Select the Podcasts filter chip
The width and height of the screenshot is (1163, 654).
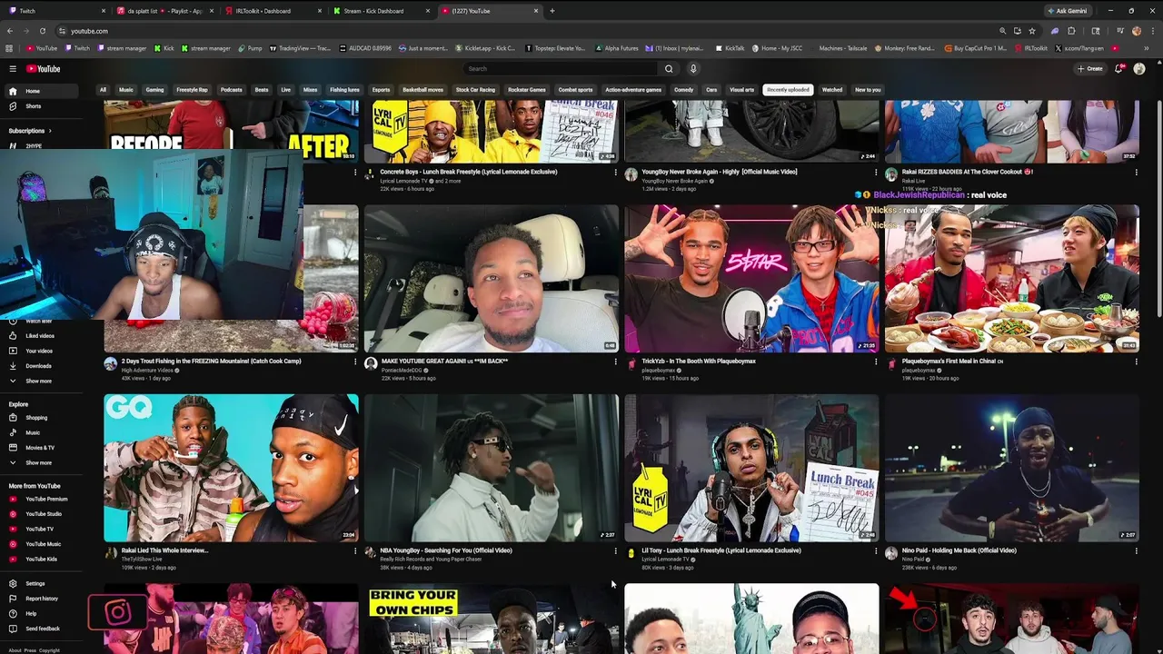click(232, 90)
